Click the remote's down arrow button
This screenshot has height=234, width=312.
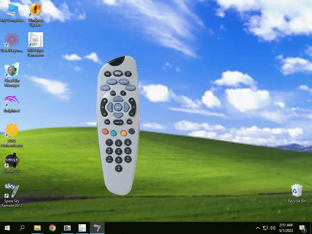(118, 115)
